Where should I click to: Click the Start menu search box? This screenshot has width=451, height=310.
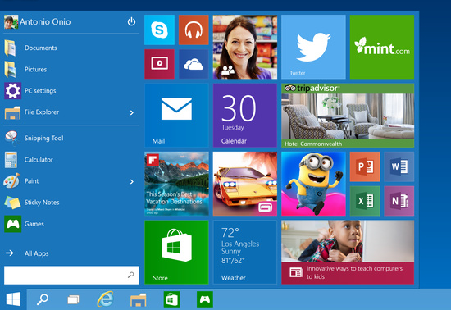click(x=71, y=276)
